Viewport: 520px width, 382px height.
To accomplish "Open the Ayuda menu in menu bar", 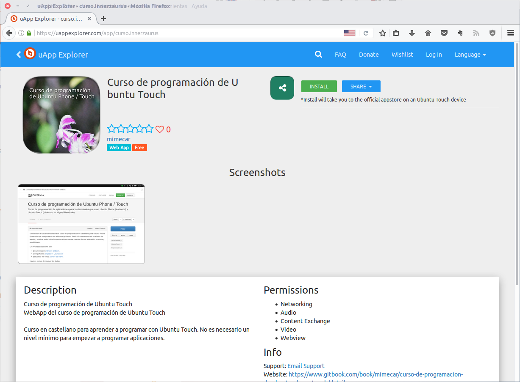I will click(x=200, y=6).
